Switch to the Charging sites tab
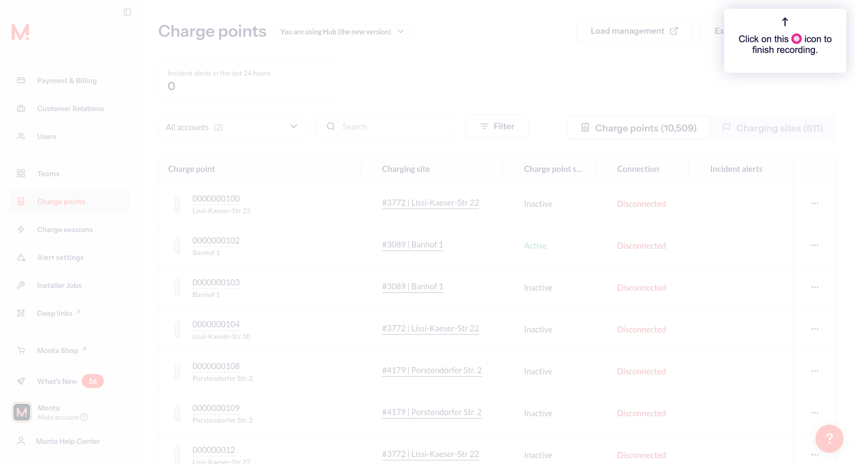The height and width of the screenshot is (464, 855). pyautogui.click(x=773, y=128)
